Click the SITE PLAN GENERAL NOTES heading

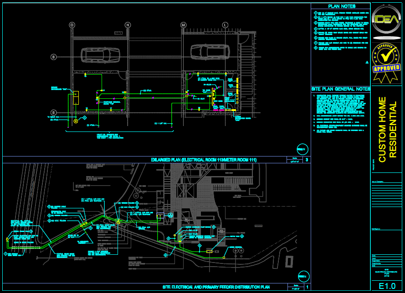tap(341, 89)
